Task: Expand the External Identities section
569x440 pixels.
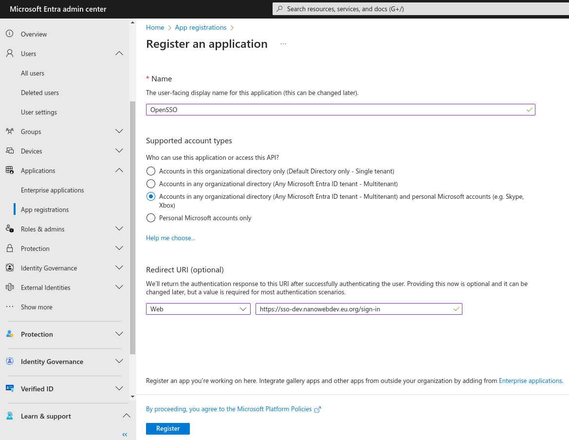Action: [119, 287]
